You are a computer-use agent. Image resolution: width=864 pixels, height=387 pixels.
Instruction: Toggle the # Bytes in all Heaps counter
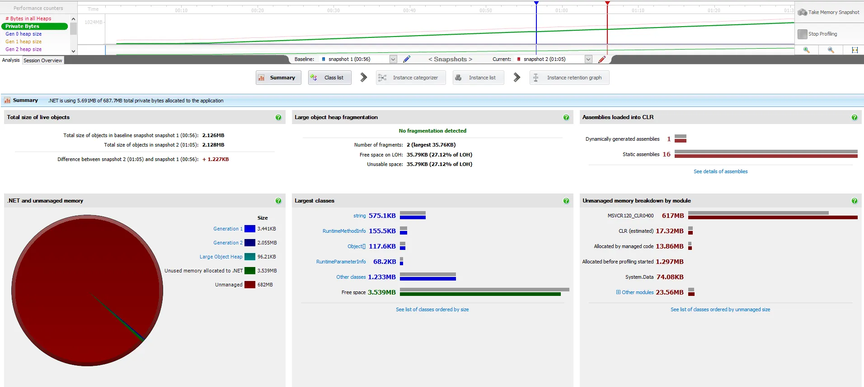[x=28, y=18]
